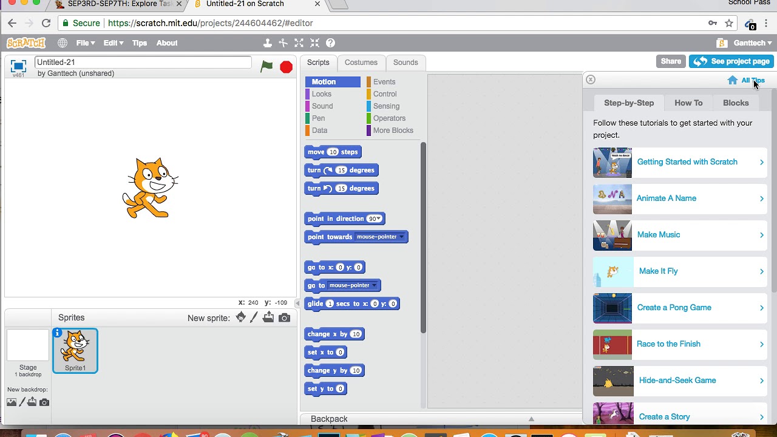Upload backdrop from file icon
777x437 pixels.
(x=32, y=402)
